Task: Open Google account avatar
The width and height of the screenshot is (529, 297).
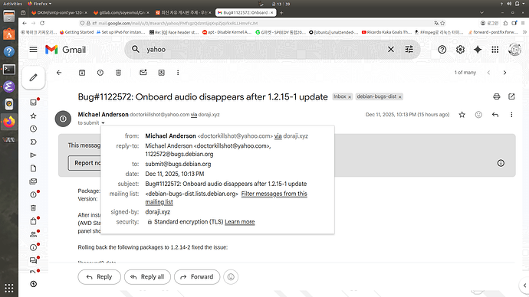Action: [515, 50]
